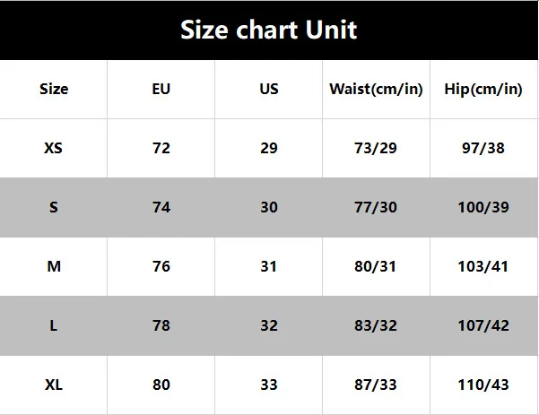The height and width of the screenshot is (415, 539).
Task: Select the M size row label
Action: point(54,266)
